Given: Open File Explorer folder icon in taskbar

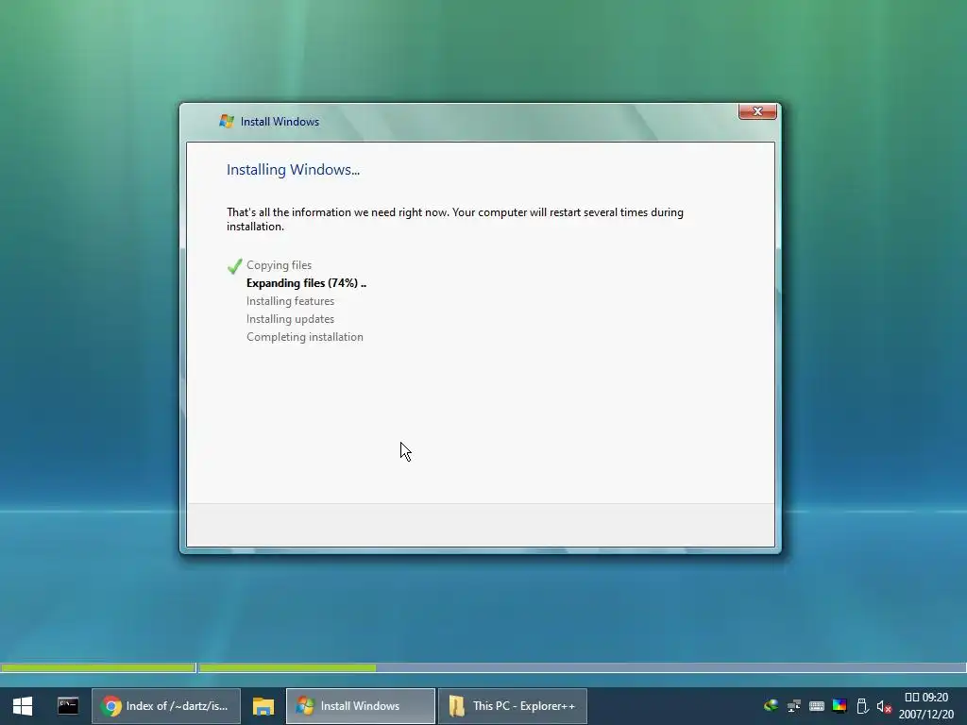Looking at the screenshot, I should tap(263, 706).
